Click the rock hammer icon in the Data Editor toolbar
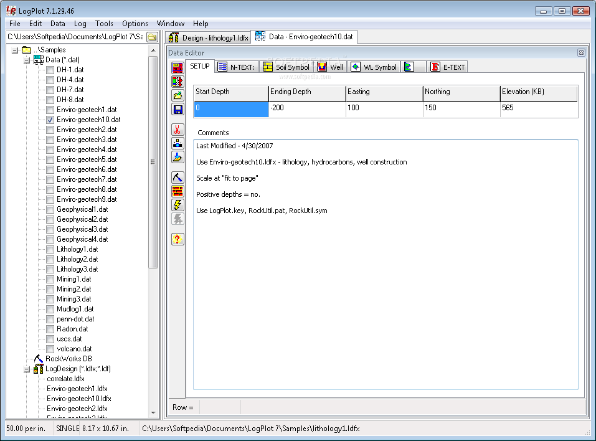This screenshot has width=596, height=441. (x=177, y=178)
